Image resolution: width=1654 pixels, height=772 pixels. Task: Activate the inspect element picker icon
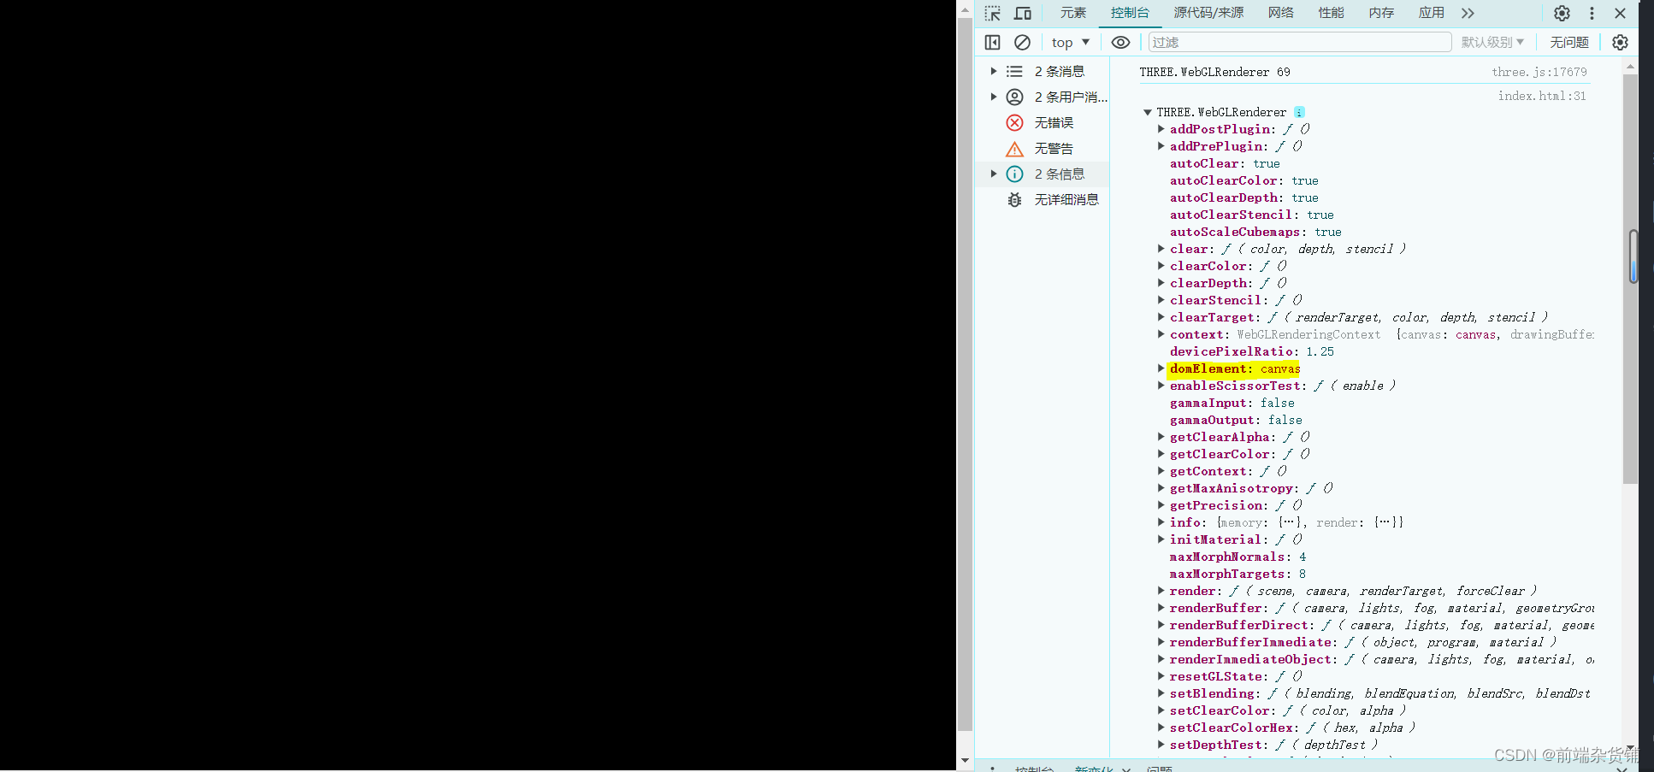click(x=992, y=13)
